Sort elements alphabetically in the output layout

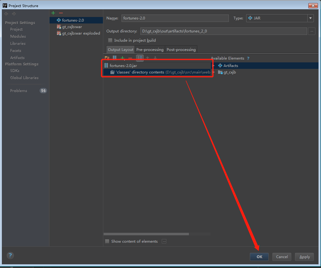pyautogui.click(x=140, y=58)
